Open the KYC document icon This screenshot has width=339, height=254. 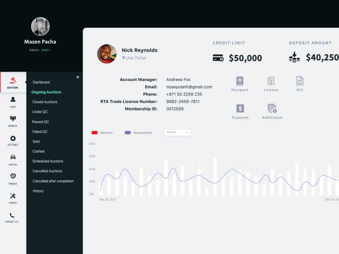click(x=300, y=81)
